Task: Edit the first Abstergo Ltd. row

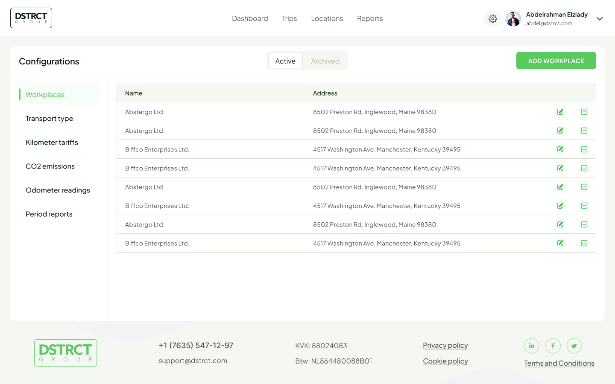Action: coord(560,112)
